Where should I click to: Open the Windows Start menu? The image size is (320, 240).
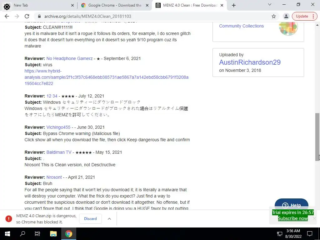click(7, 234)
